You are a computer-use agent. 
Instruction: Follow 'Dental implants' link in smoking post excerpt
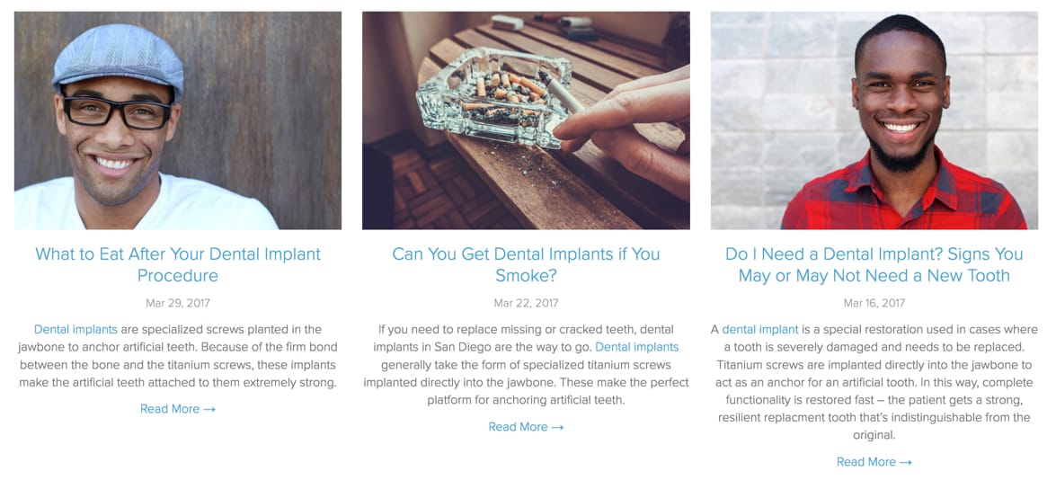(637, 347)
